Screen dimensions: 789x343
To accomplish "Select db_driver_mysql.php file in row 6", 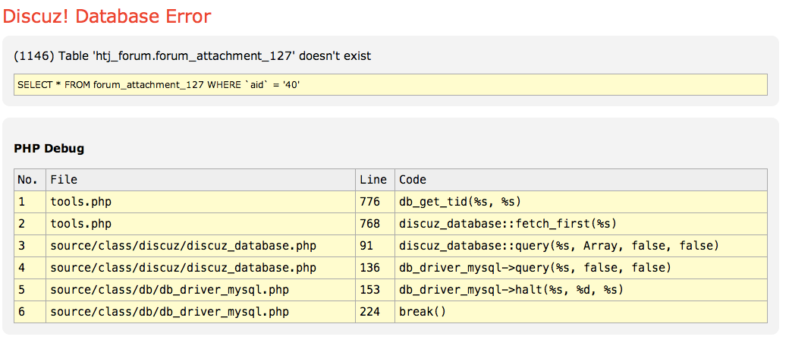I will click(170, 312).
